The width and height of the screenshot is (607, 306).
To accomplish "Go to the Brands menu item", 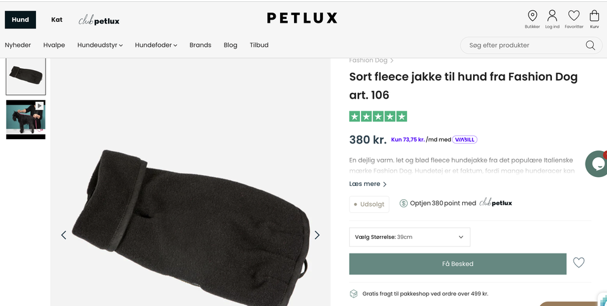I will (x=200, y=46).
